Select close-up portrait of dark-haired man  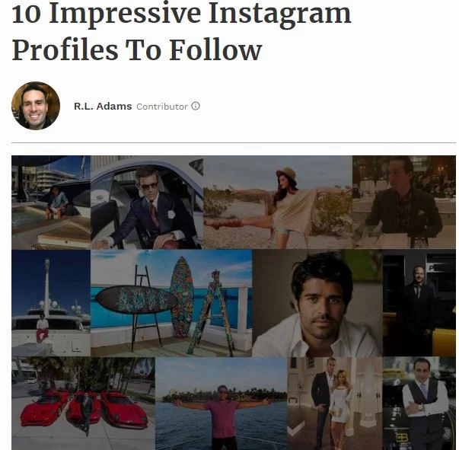(317, 303)
